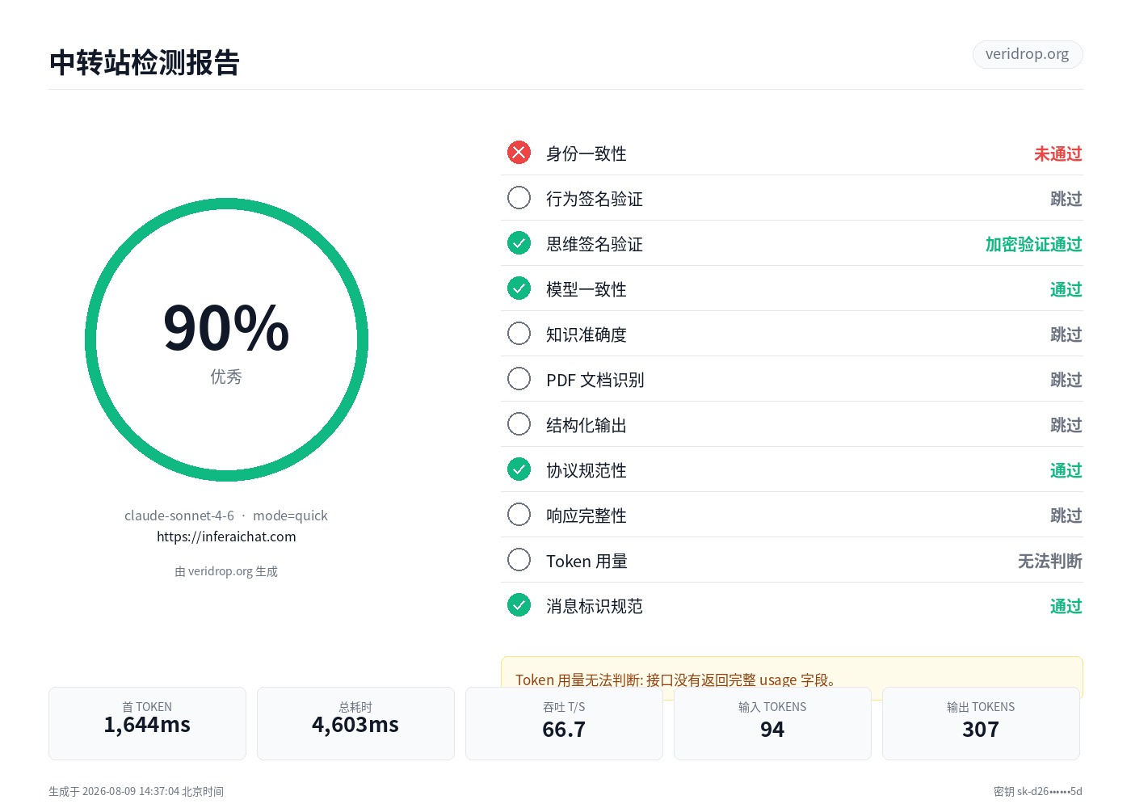Click the green check icon for 思维签名验证
Image resolution: width=1131 pixels, height=808 pixels.
pyautogui.click(x=519, y=243)
